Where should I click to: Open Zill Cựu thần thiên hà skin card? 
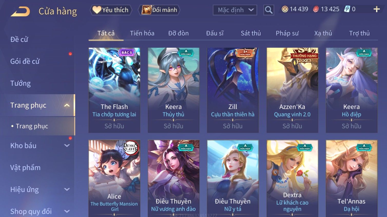[233, 90]
